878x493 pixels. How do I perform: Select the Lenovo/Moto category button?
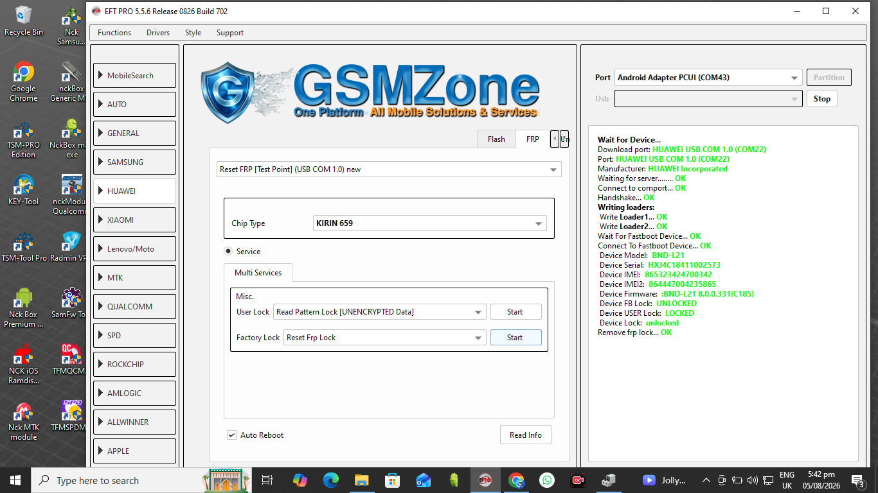click(134, 248)
